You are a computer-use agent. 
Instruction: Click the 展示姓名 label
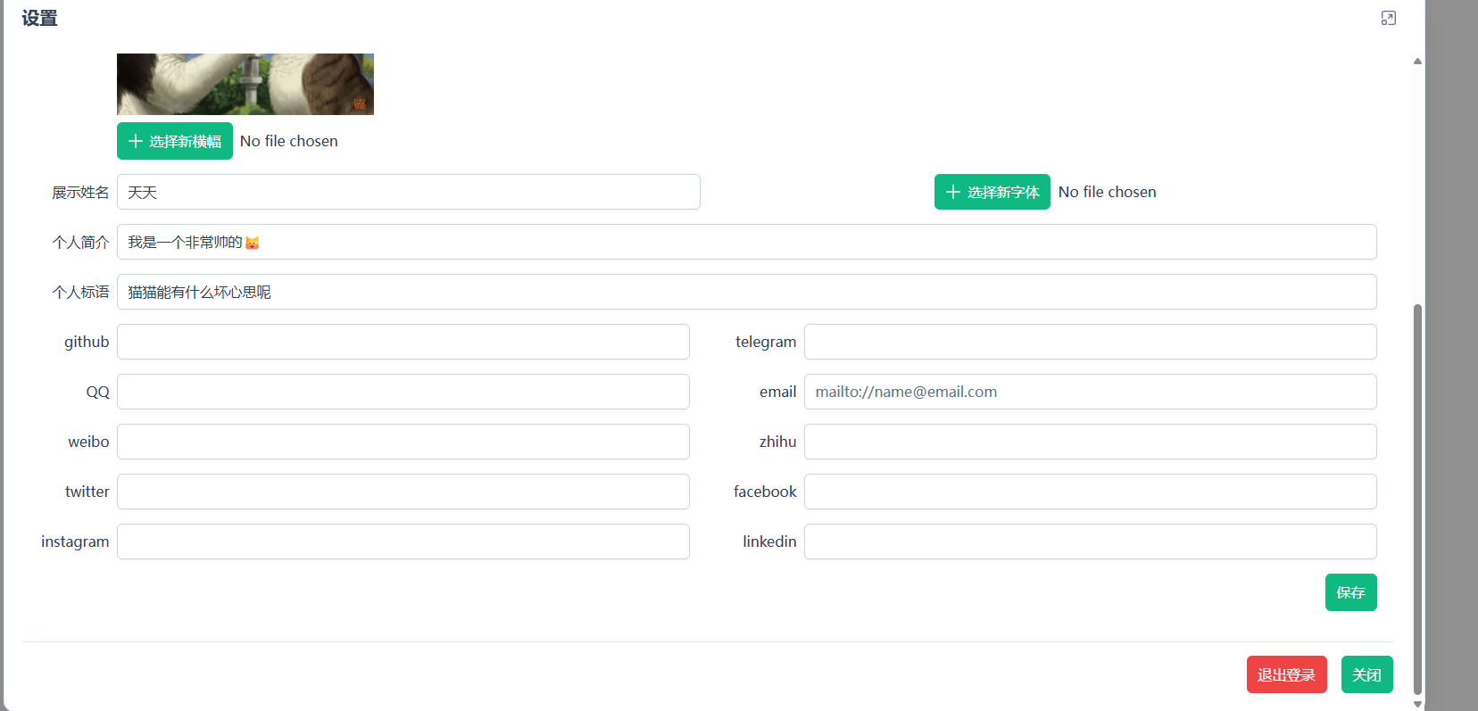point(80,193)
